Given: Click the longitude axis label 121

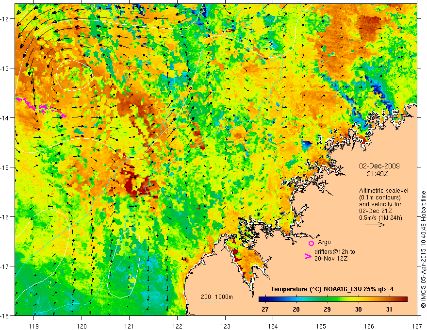Looking at the screenshot, I should click(x=130, y=327).
